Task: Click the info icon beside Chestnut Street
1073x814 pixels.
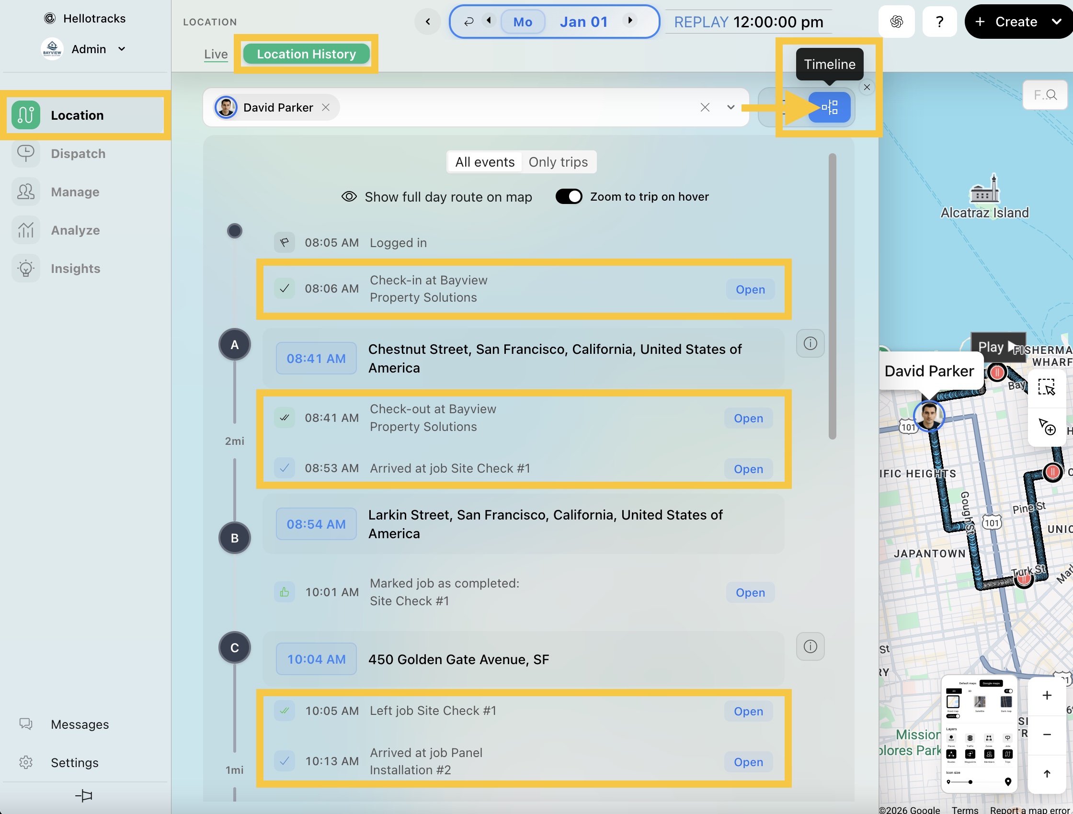Action: coord(810,343)
